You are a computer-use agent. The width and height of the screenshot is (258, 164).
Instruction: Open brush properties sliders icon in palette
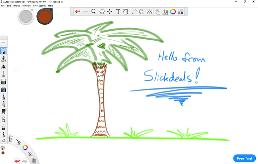tap(3, 43)
